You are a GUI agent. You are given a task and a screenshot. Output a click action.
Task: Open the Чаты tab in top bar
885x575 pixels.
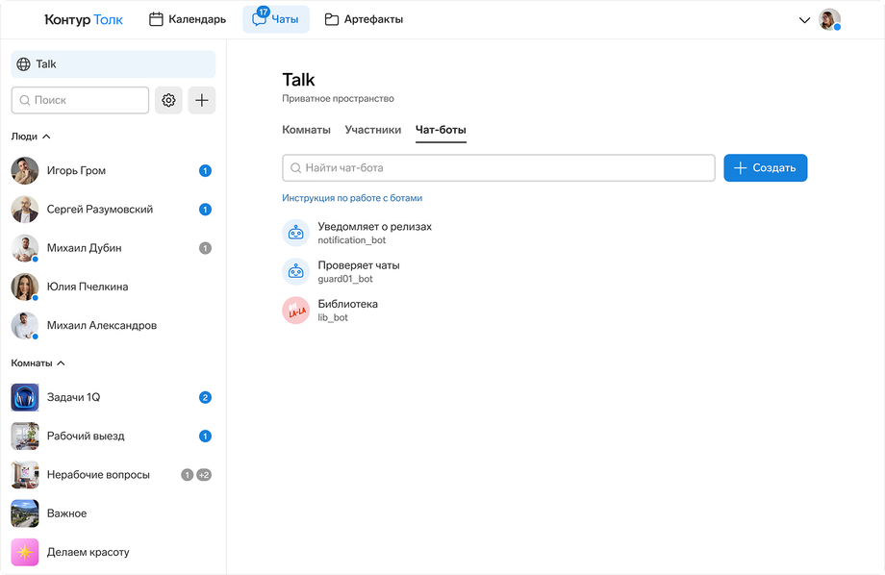click(276, 19)
